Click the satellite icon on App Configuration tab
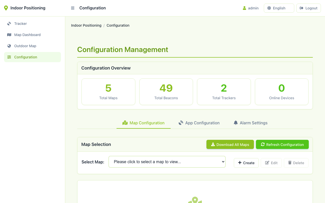This screenshot has width=325, height=203. 181,123
